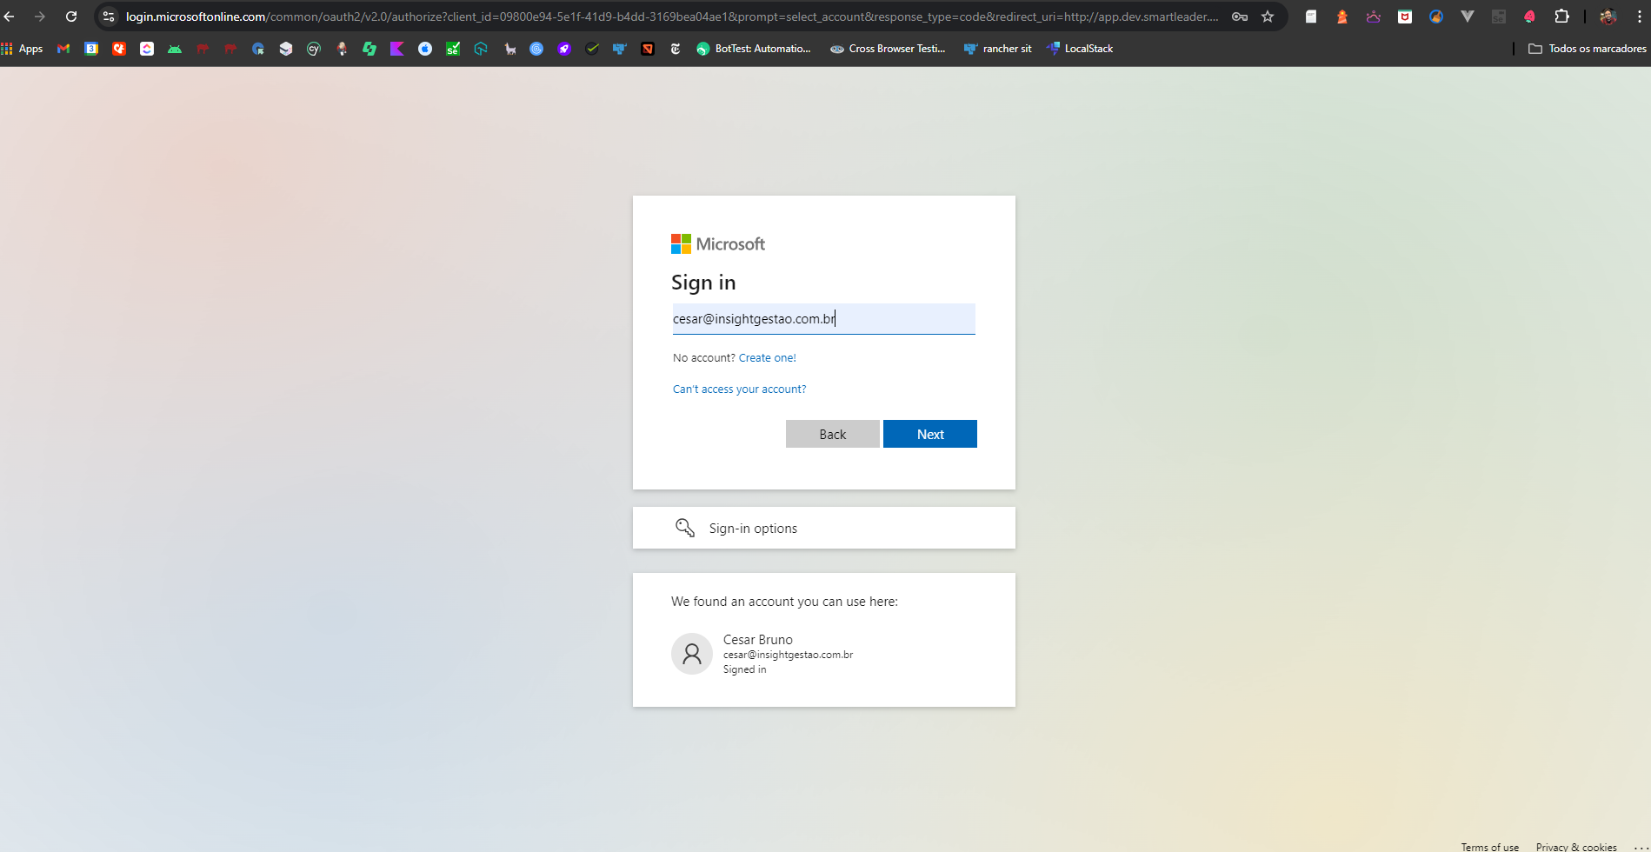Viewport: 1651px width, 852px height.
Task: Go back to the previous page
Action: click(10, 17)
